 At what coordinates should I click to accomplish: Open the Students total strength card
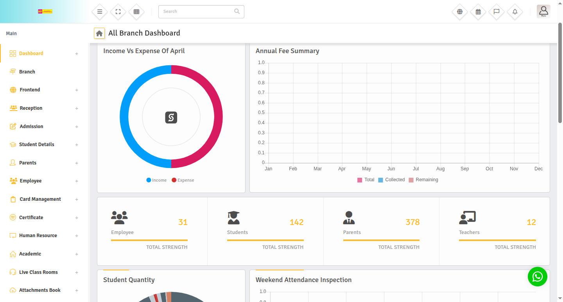click(265, 231)
